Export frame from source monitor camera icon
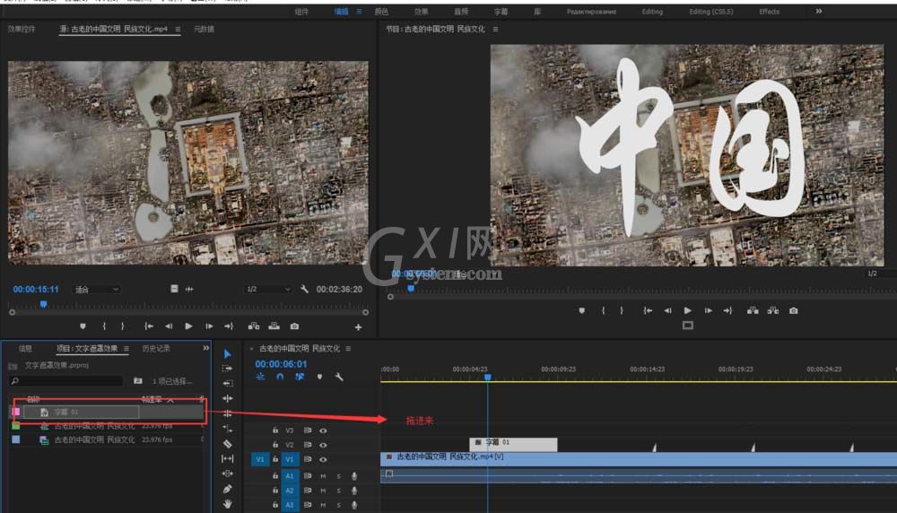This screenshot has height=513, width=897. coord(294,326)
